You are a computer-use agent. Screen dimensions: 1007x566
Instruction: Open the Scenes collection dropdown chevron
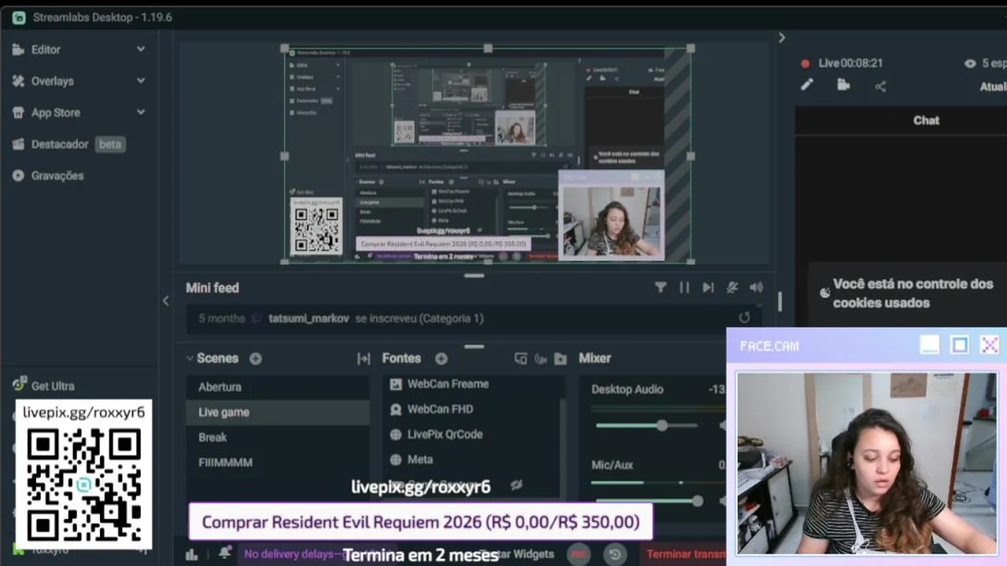coord(190,358)
